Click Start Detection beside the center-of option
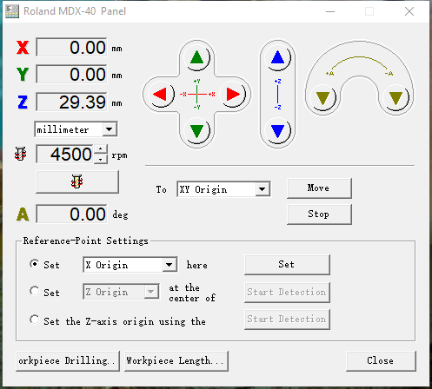 pos(287,293)
